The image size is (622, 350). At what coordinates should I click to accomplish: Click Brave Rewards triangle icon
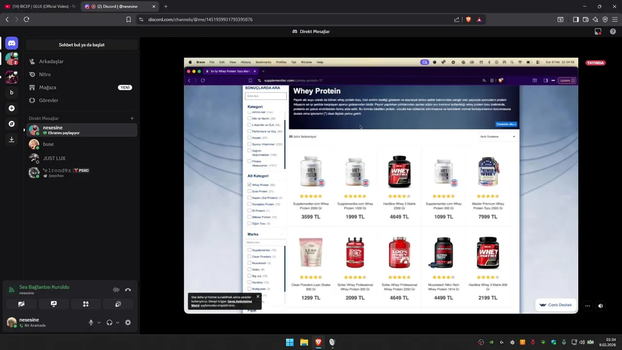[479, 19]
